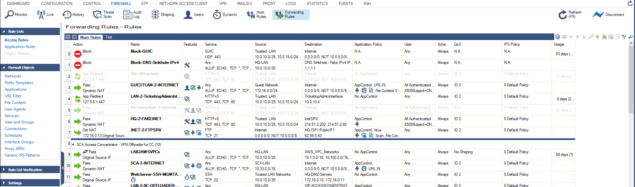The width and height of the screenshot is (635, 187).
Task: Click the funnel filter icon
Action: 624,37
